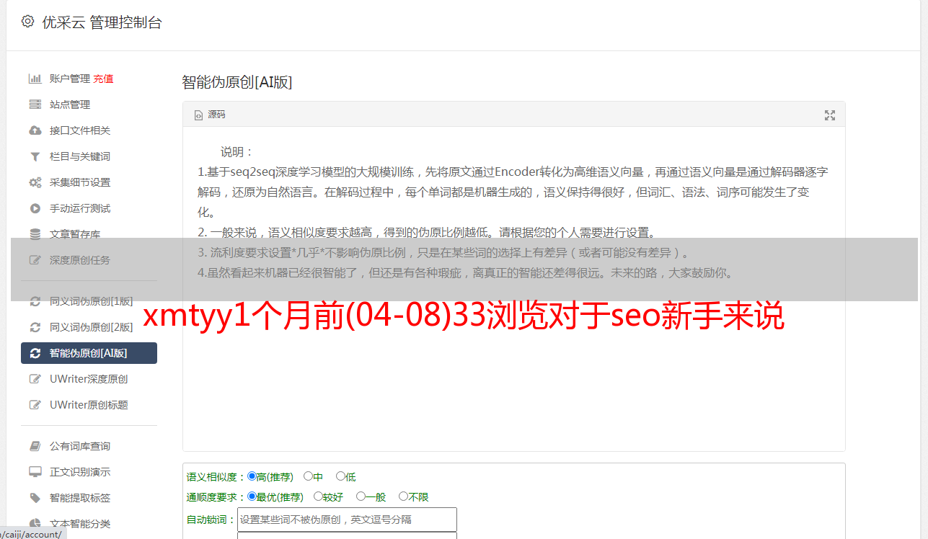Click the pie chart icon for 文本智能分类

click(x=35, y=524)
